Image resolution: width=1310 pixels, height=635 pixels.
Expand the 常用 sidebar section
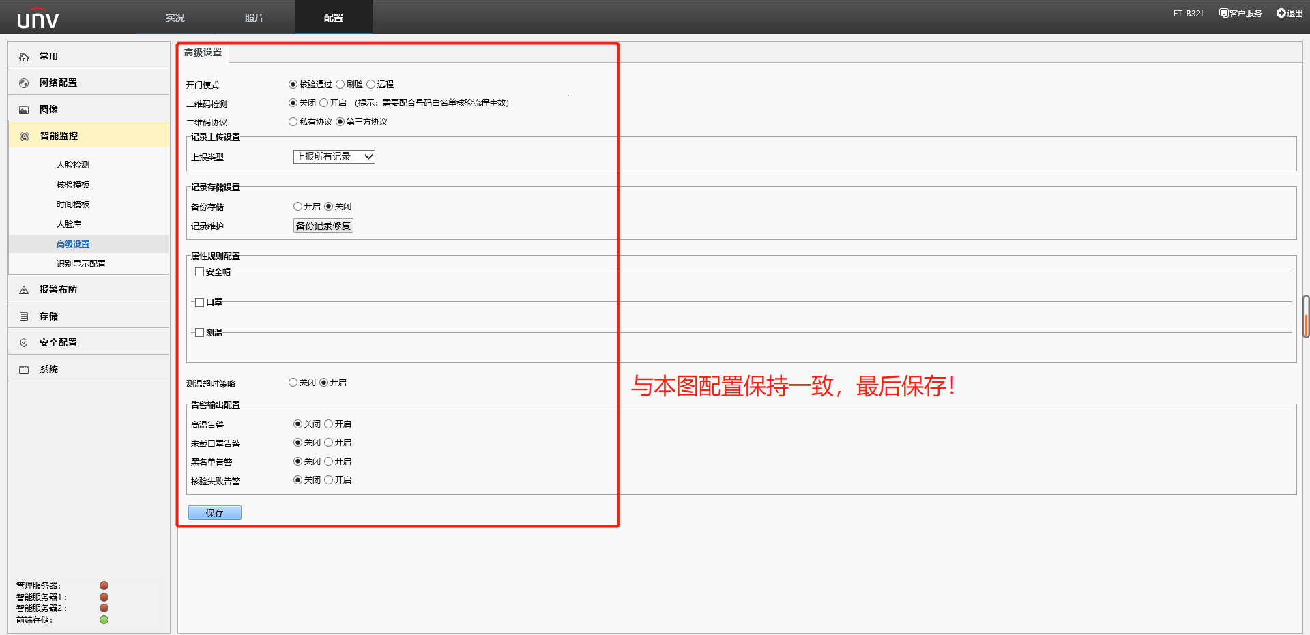tap(89, 57)
